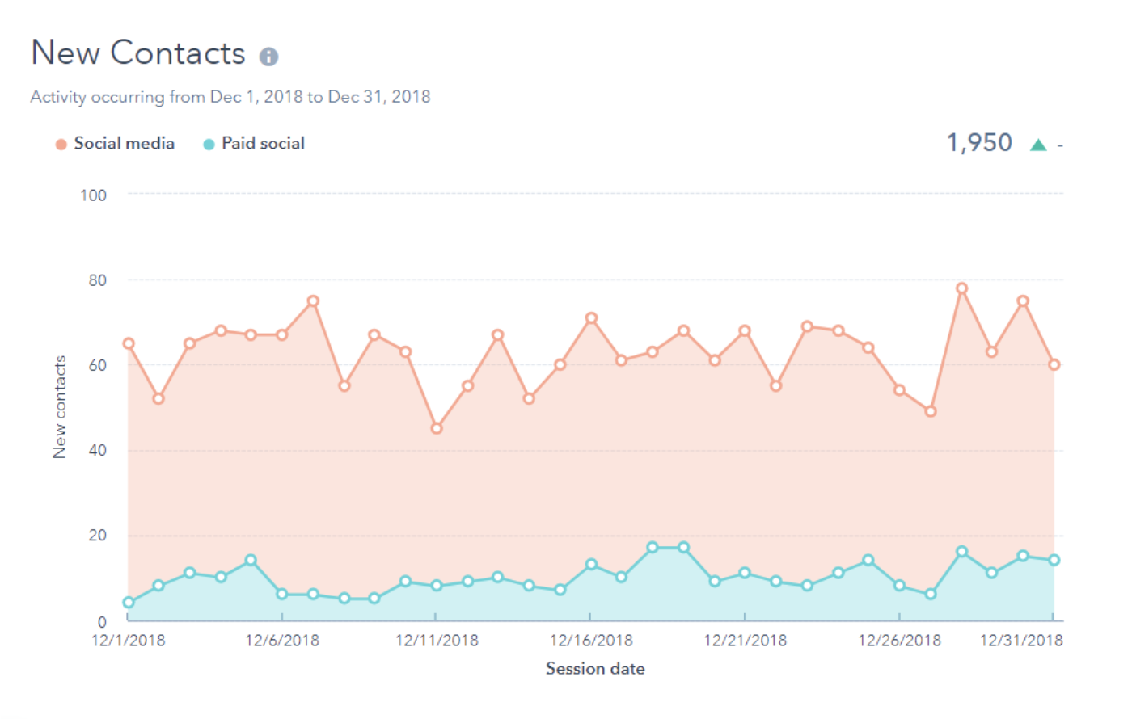Select the last Paid social point on 12/31
The width and height of the screenshot is (1132, 719).
tap(1054, 560)
